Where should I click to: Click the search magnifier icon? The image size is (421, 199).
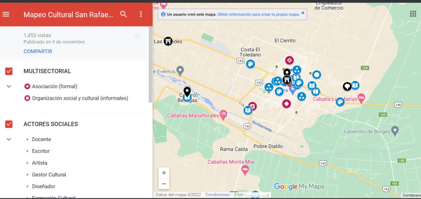(123, 14)
